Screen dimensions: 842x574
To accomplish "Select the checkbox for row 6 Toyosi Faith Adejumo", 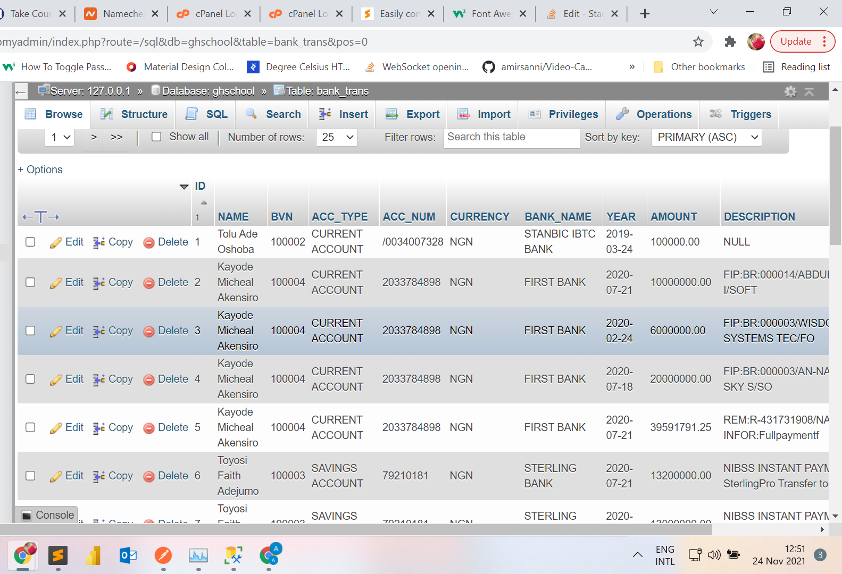I will coord(30,476).
